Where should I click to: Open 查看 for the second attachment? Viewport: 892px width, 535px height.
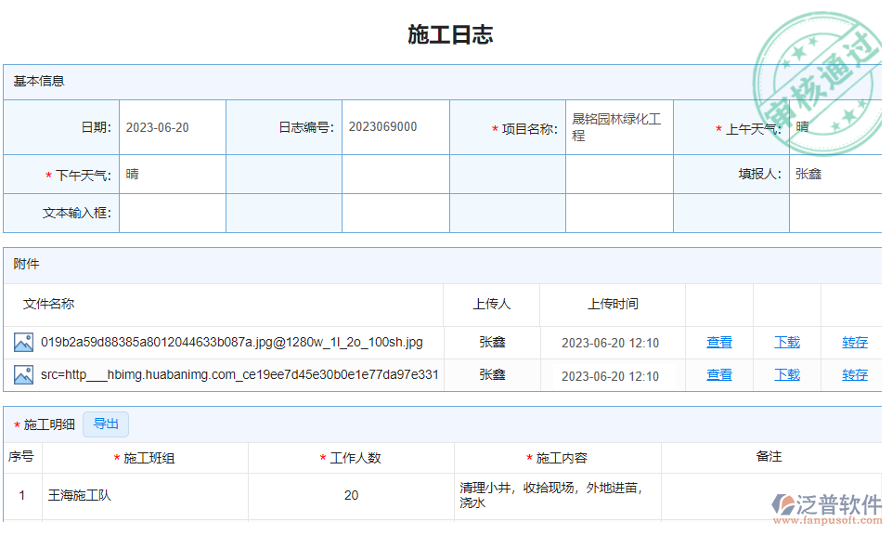coord(719,375)
